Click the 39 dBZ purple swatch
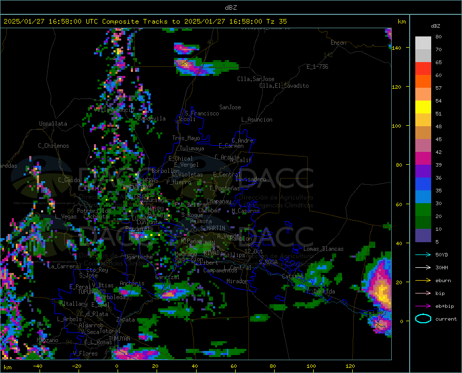Screen dimensions: 462x373 (423, 171)
